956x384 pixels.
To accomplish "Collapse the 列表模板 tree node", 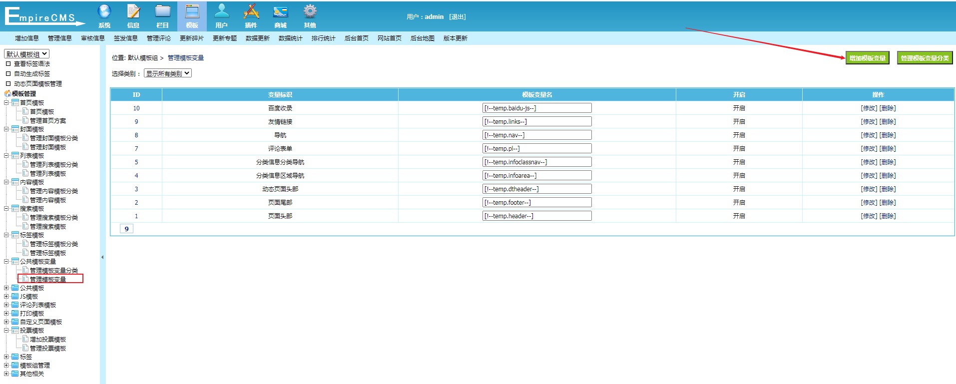I will pos(6,155).
